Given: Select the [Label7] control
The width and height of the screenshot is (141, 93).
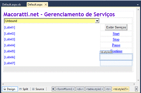Looking at the screenshot, I should pos(9,63).
